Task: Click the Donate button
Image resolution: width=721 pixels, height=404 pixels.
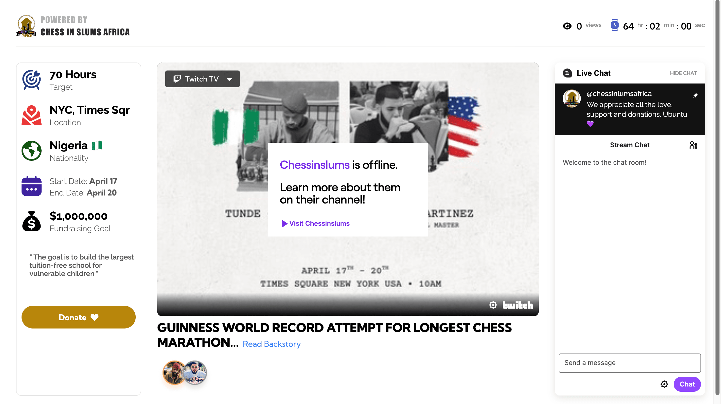Action: click(x=79, y=317)
